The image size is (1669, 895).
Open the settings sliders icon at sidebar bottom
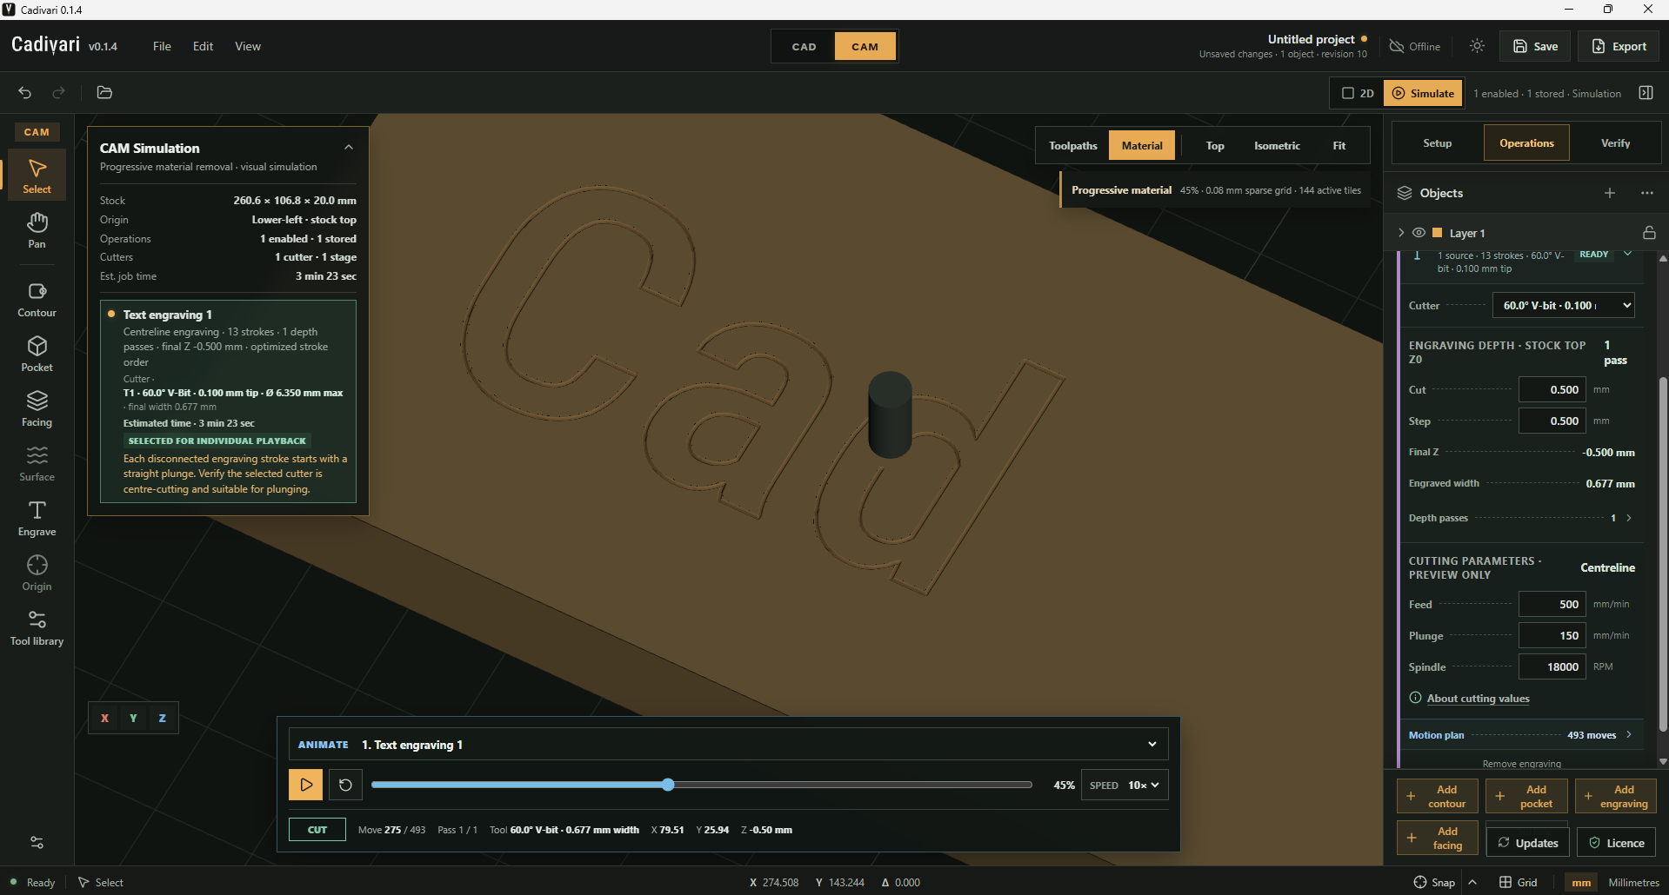37,842
